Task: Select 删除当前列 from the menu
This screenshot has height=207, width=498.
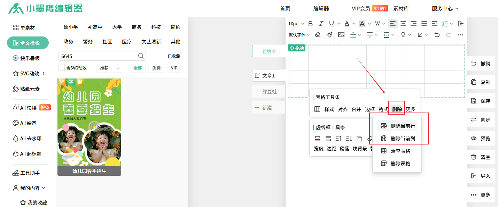Action: pyautogui.click(x=397, y=138)
